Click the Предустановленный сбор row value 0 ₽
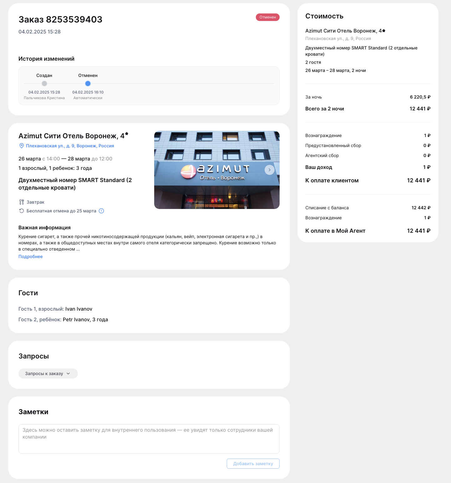Screen dimensions: 451x483 (427, 145)
